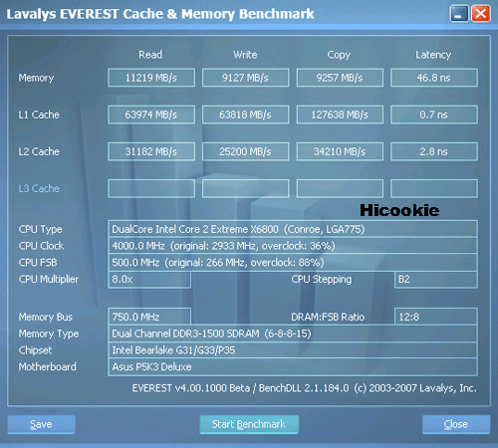The height and width of the screenshot is (448, 498).
Task: Click the CPU Clock 4000.0 MHz field
Action: click(293, 246)
